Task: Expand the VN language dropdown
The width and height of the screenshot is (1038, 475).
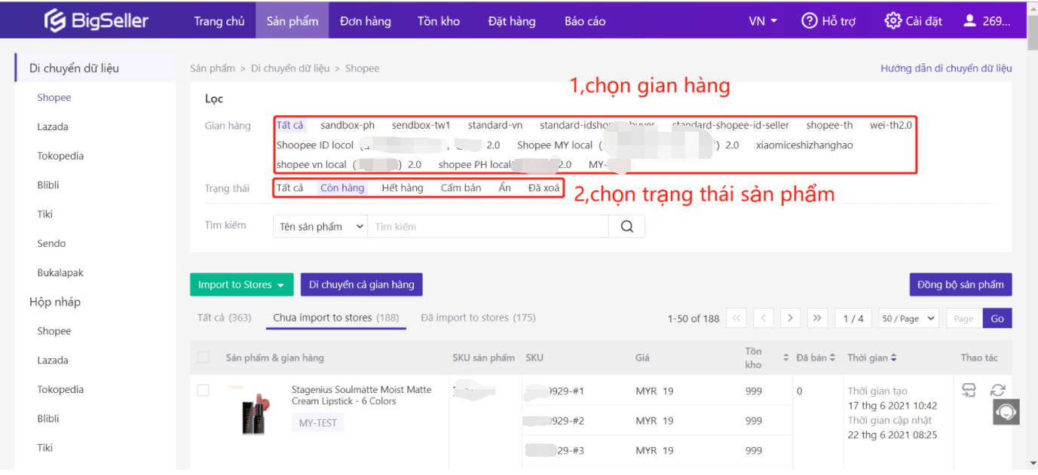Action: [763, 21]
